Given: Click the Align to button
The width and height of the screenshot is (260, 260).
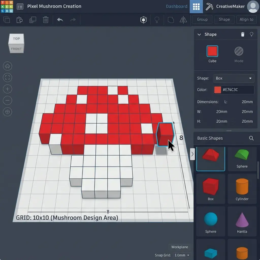Looking at the screenshot, I should click(246, 20).
